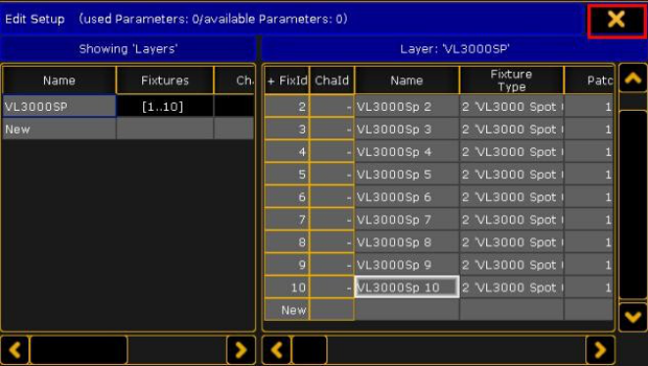Select name cell VL3000Sp 10
The width and height of the screenshot is (648, 366).
click(407, 287)
